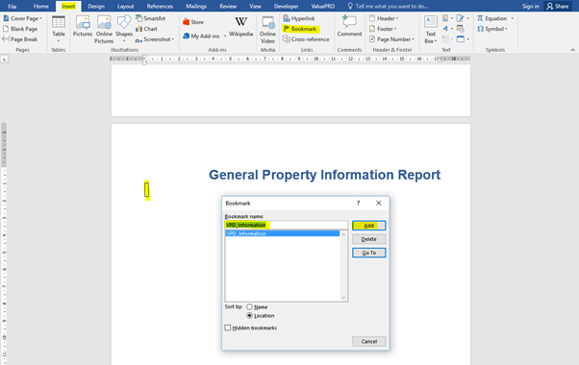Open the Developer ribbon tab

287,7
